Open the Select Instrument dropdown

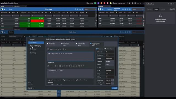point(120,3)
